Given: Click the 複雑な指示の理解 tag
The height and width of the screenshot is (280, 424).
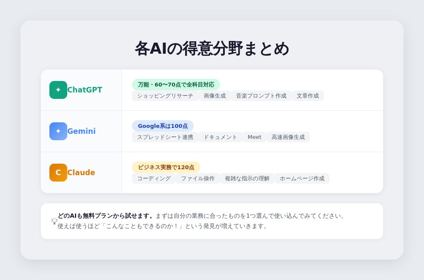Looking at the screenshot, I should (x=247, y=179).
